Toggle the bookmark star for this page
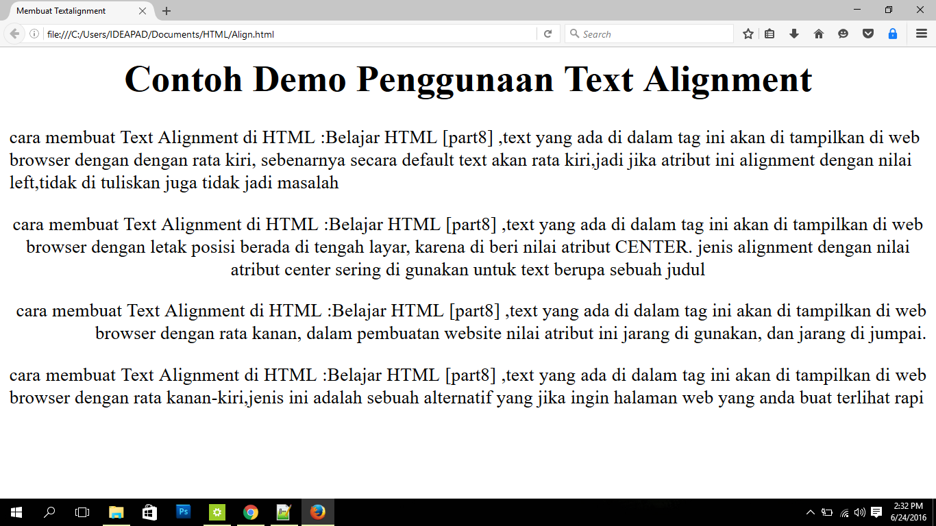The height and width of the screenshot is (526, 936). 748,33
